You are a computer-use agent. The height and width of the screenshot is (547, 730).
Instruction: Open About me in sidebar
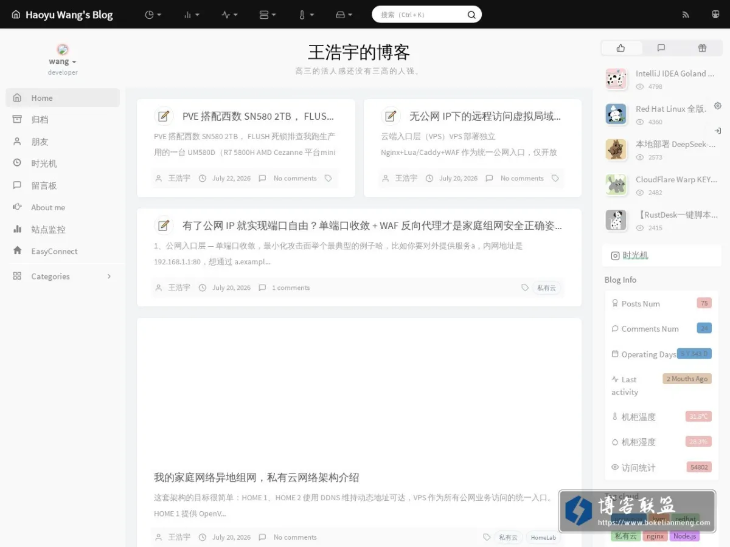(x=63, y=207)
